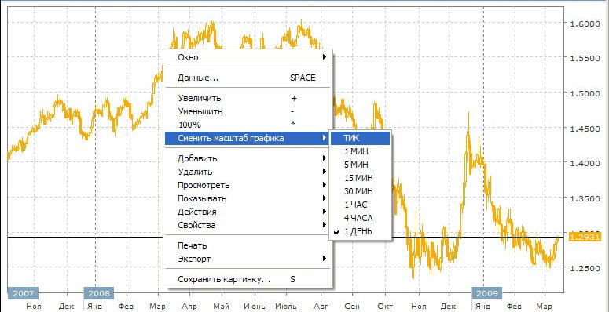Select ТИК chart scale
Screen dimensions: 609x312
pyautogui.click(x=360, y=139)
